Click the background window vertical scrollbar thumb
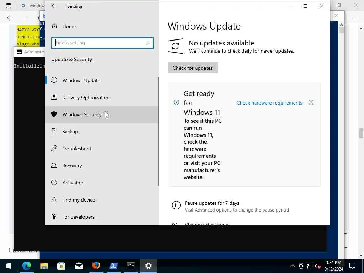This screenshot has width=364, height=273. coord(361,133)
